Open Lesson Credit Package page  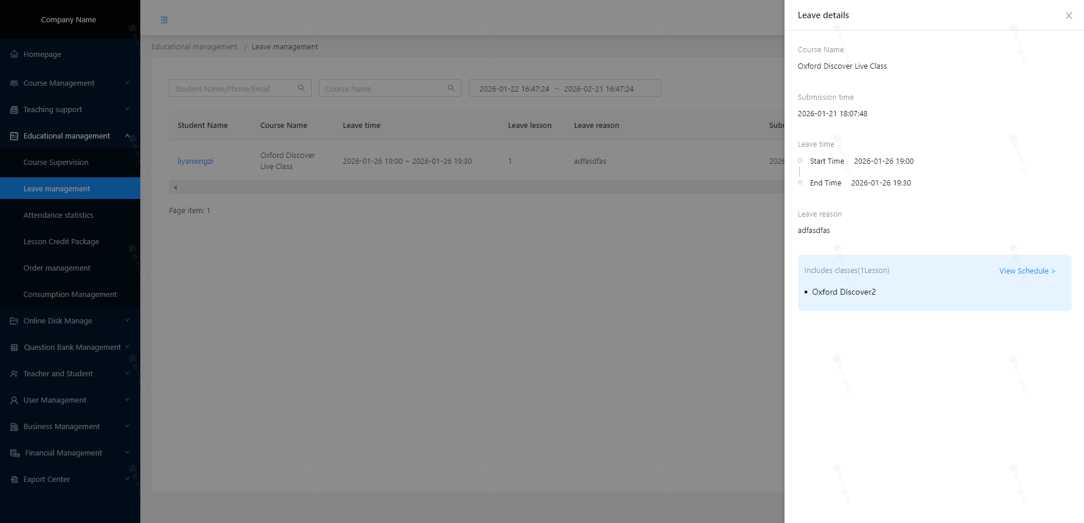(x=61, y=242)
